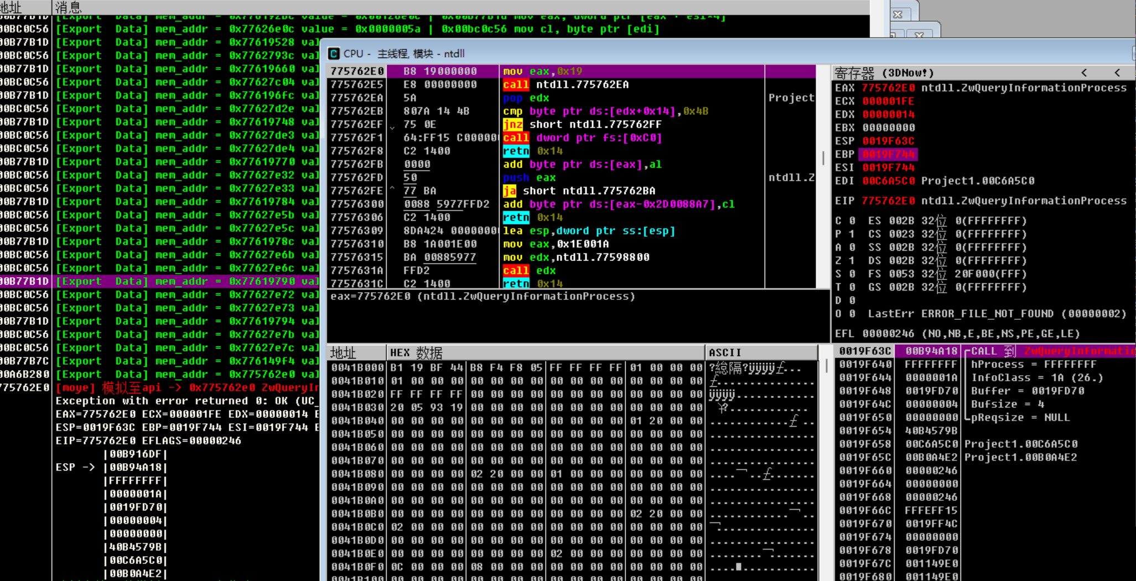Select the EDX register value 00000014
1136x581 pixels.
coord(888,115)
